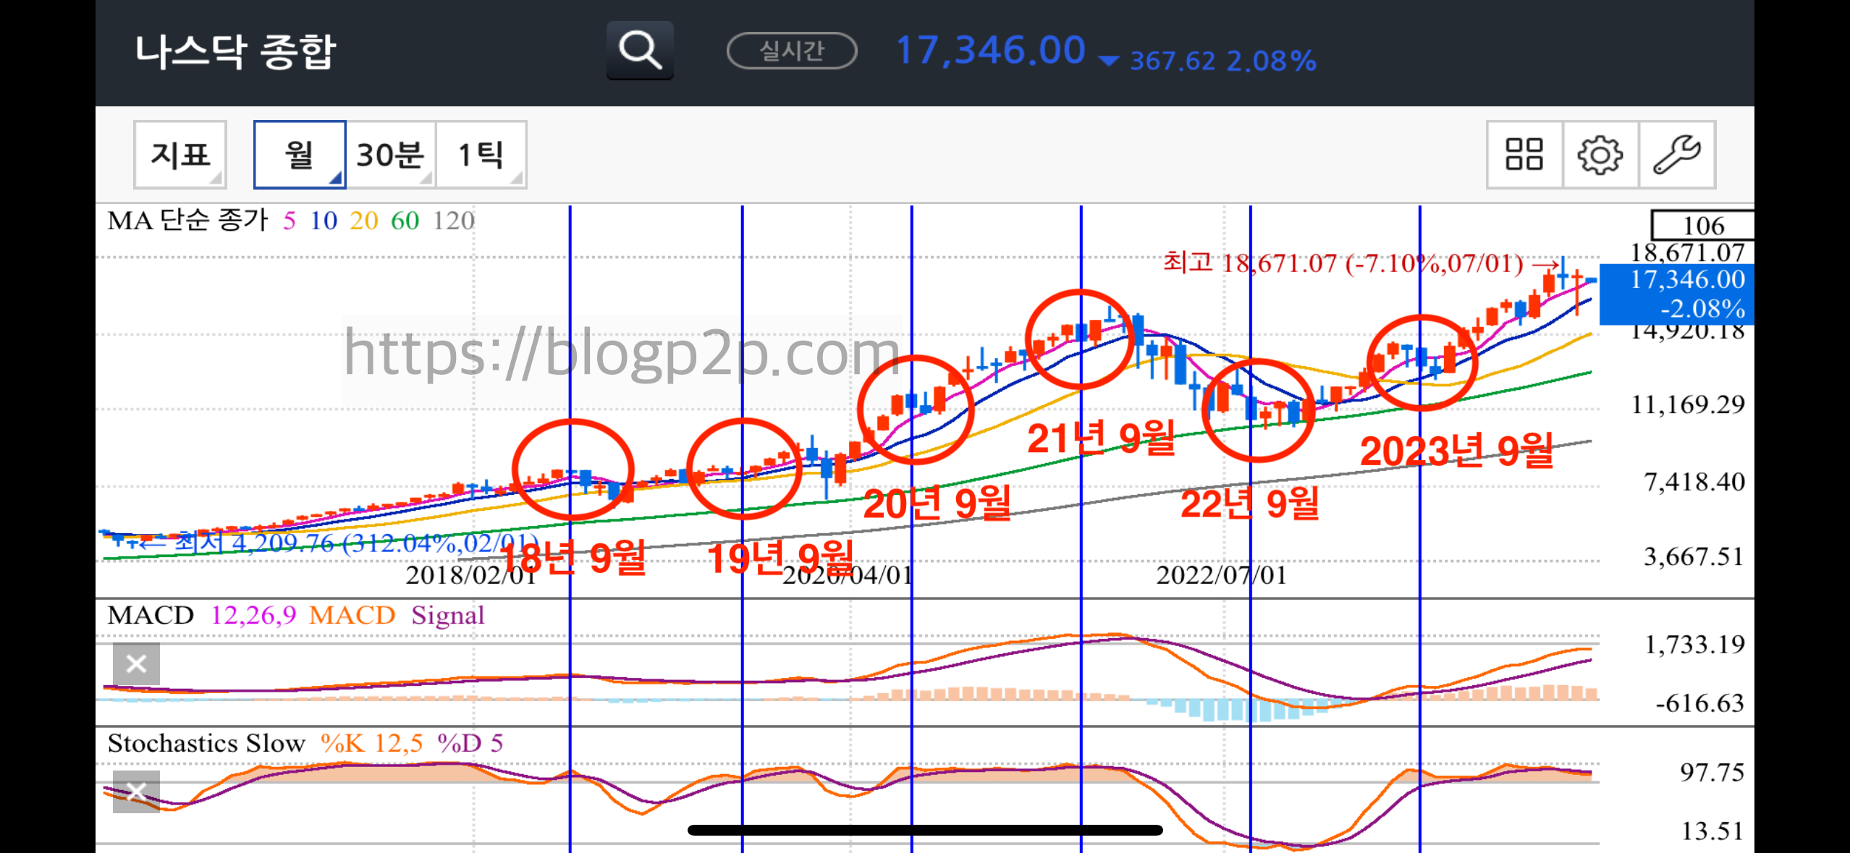
Task: Open the 지표 indicators dropdown
Action: tap(180, 155)
